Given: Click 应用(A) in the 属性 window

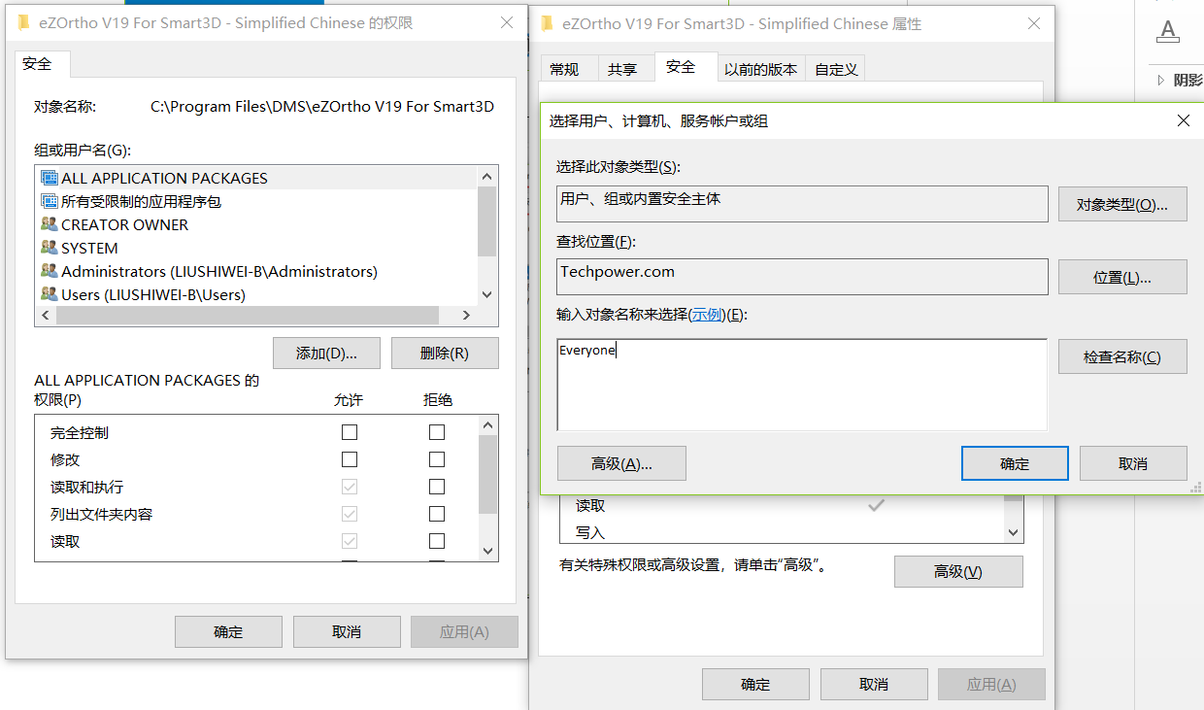Looking at the screenshot, I should click(991, 684).
